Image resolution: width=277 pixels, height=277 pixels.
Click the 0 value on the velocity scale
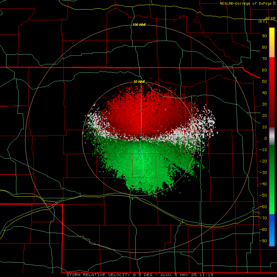266,138
